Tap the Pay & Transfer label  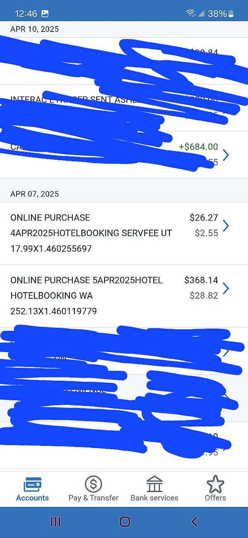click(93, 498)
